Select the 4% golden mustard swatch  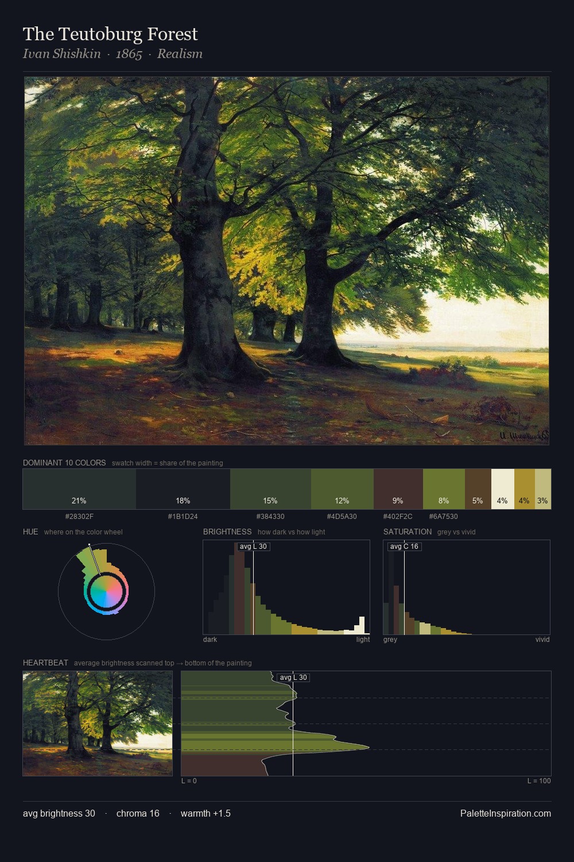tap(525, 489)
